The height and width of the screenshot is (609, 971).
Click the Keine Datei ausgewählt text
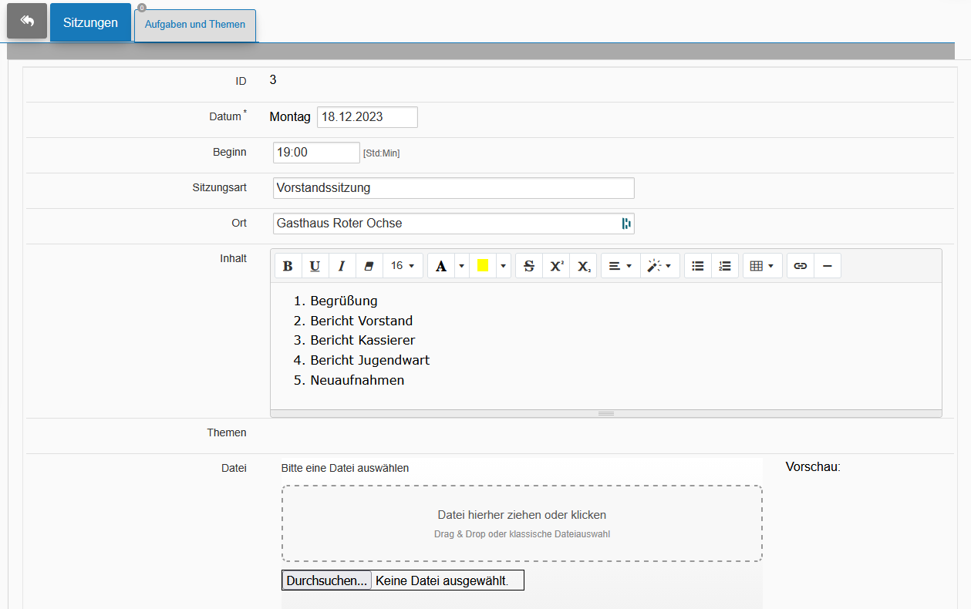tap(442, 581)
